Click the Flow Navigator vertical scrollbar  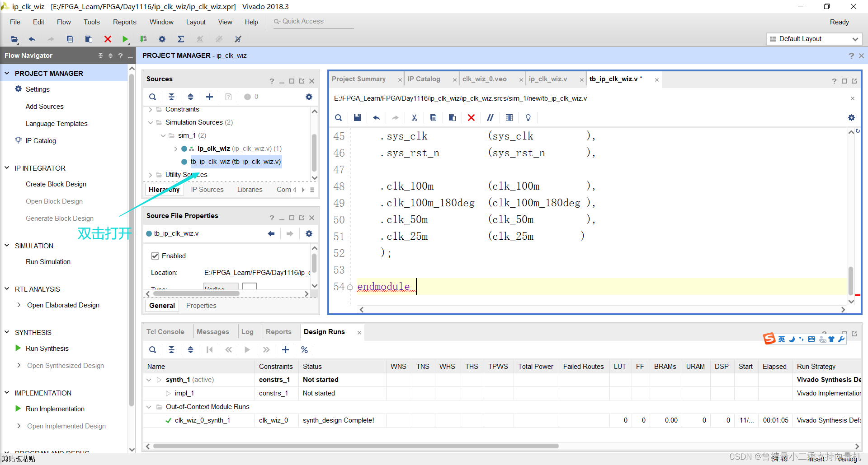click(132, 239)
